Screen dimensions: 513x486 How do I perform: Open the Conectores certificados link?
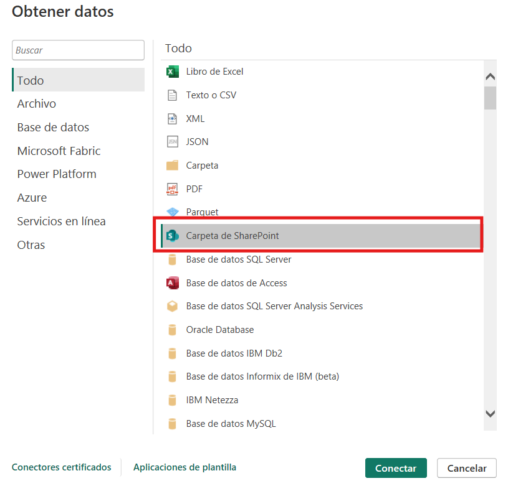coord(61,467)
